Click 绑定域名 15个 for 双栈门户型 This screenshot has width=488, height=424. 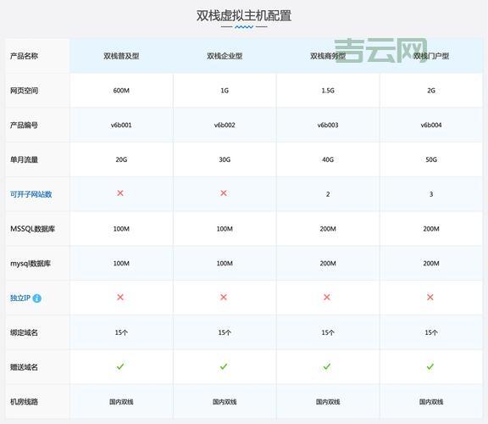pyautogui.click(x=431, y=332)
